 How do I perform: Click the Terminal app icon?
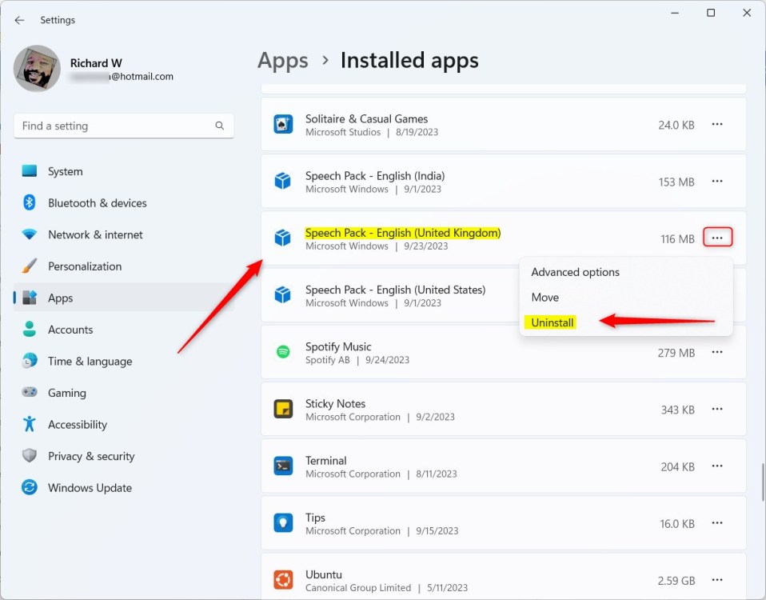[283, 466]
